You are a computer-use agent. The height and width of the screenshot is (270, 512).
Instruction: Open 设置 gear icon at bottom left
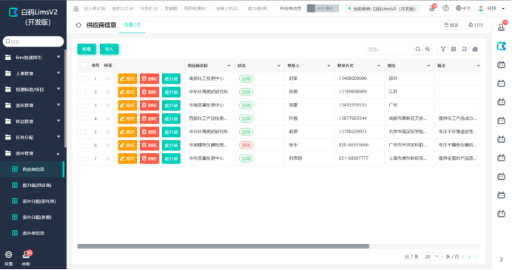point(8,254)
